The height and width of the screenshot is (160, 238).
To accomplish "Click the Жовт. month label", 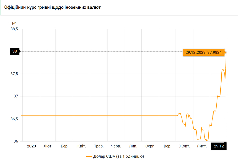I will (185, 146).
